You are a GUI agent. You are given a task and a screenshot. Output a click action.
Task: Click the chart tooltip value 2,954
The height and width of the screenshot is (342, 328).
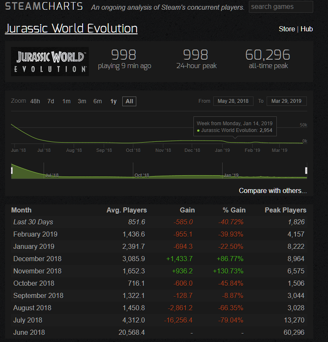pyautogui.click(x=266, y=130)
